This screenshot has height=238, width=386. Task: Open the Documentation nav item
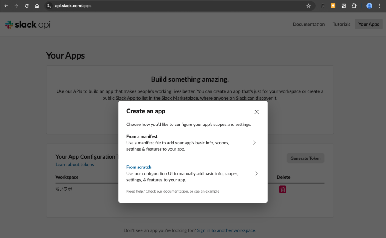pos(308,24)
